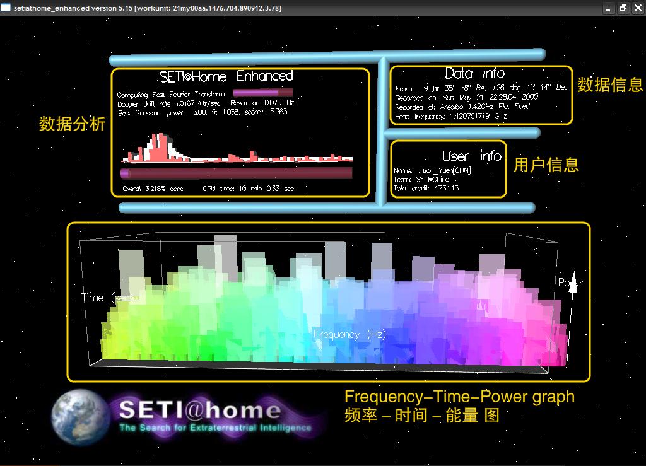Click the red-white power spectrum graph
The image size is (646, 466).
pyautogui.click(x=237, y=148)
